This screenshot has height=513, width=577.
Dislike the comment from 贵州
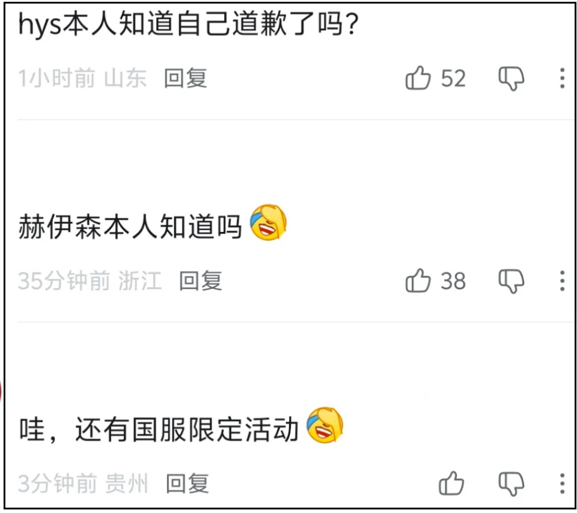pos(511,483)
